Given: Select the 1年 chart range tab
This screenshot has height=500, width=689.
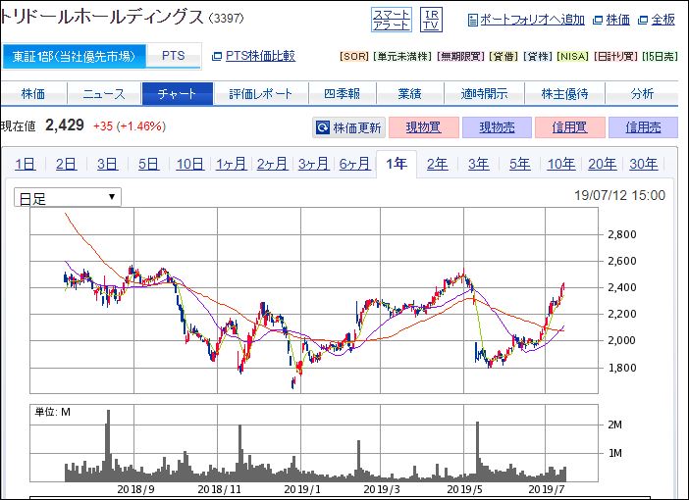Looking at the screenshot, I should (x=397, y=164).
